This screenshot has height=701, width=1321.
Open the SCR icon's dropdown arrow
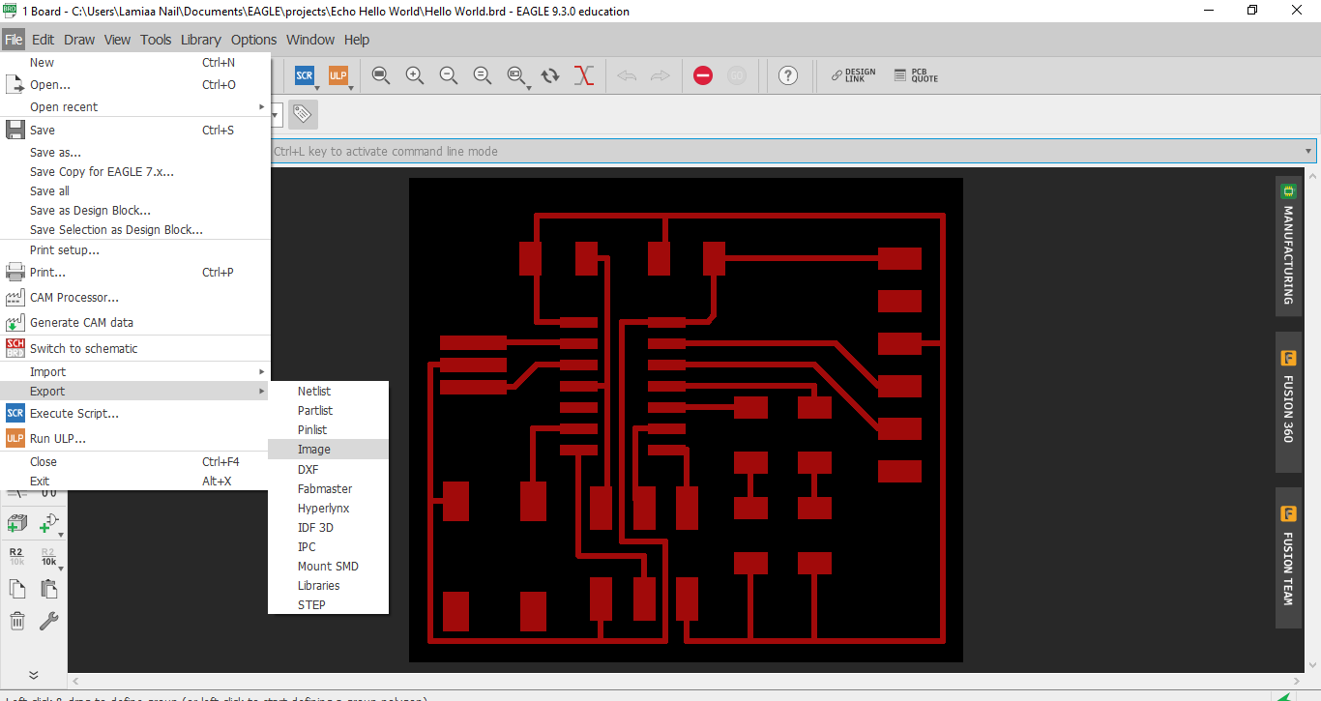[x=317, y=89]
